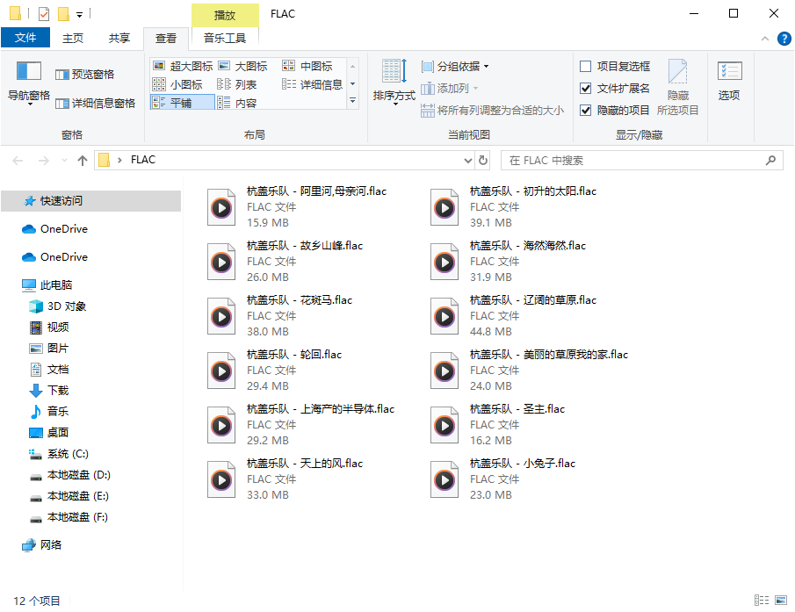
Task: Open the address bar history dropdown
Action: [468, 160]
